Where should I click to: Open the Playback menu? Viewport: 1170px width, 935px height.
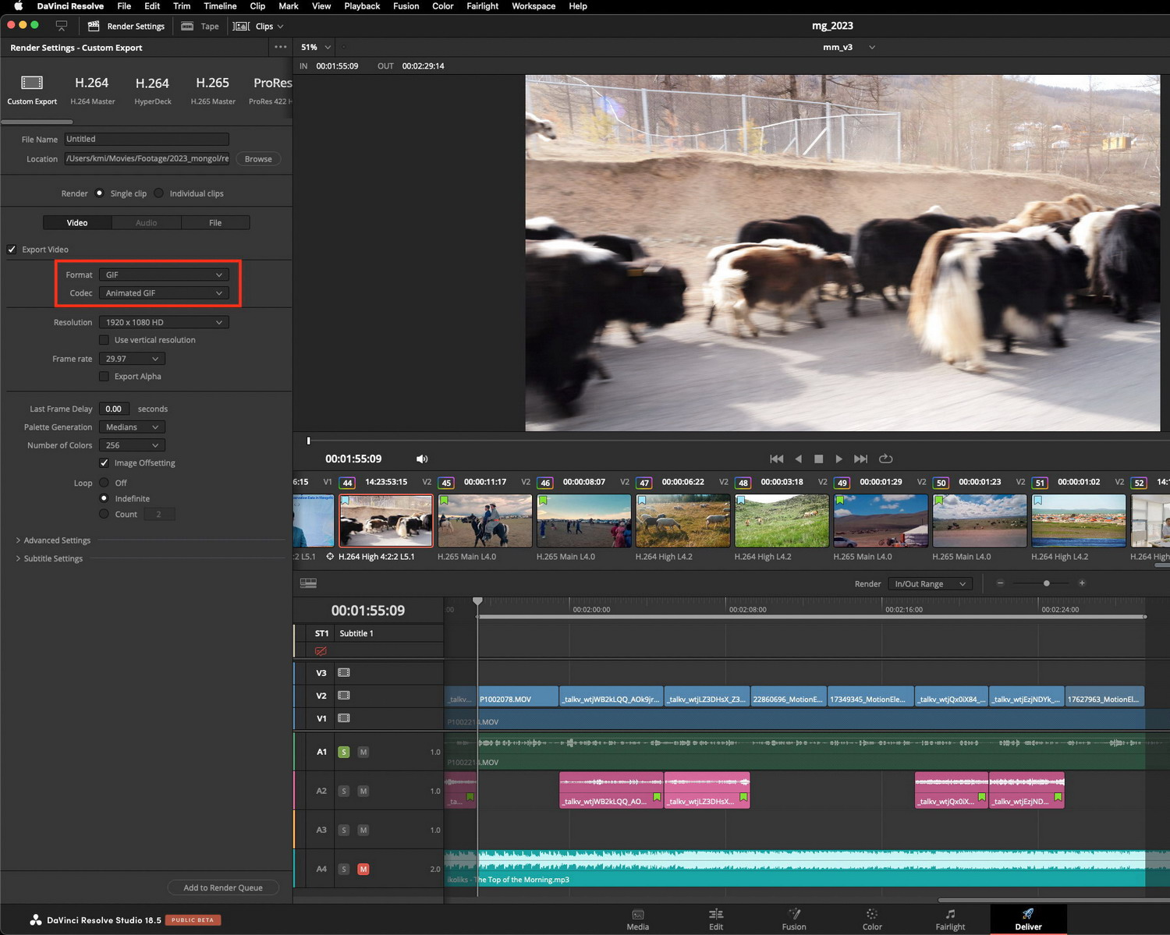(362, 6)
